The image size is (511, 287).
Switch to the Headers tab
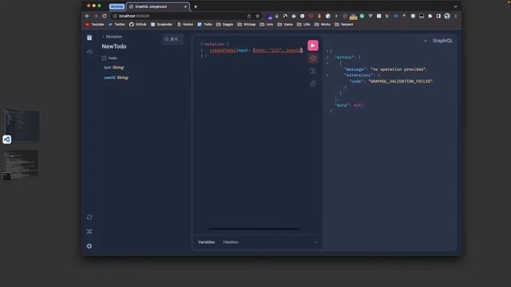(231, 242)
